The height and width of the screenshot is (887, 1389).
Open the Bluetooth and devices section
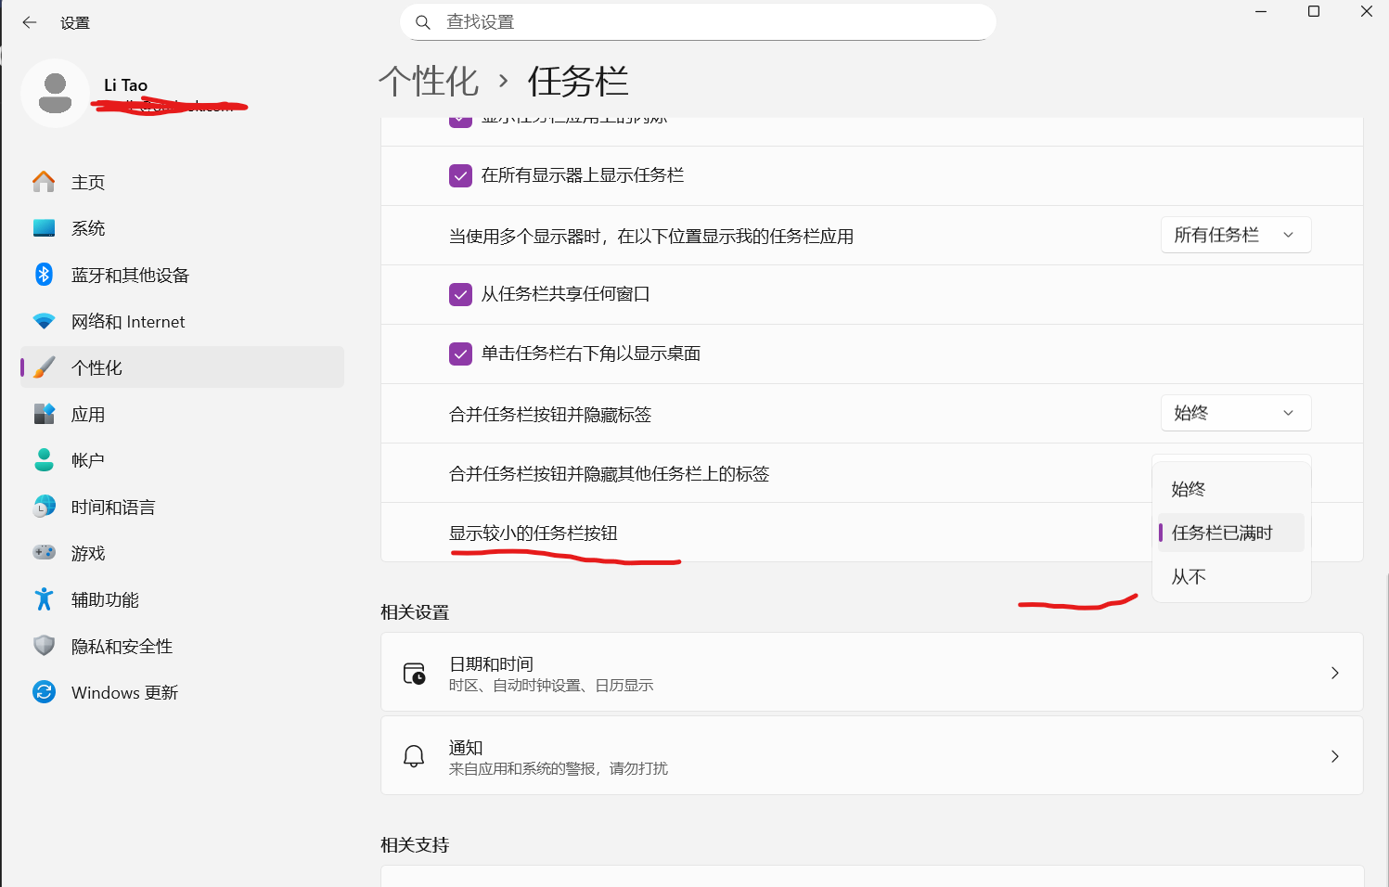point(130,274)
